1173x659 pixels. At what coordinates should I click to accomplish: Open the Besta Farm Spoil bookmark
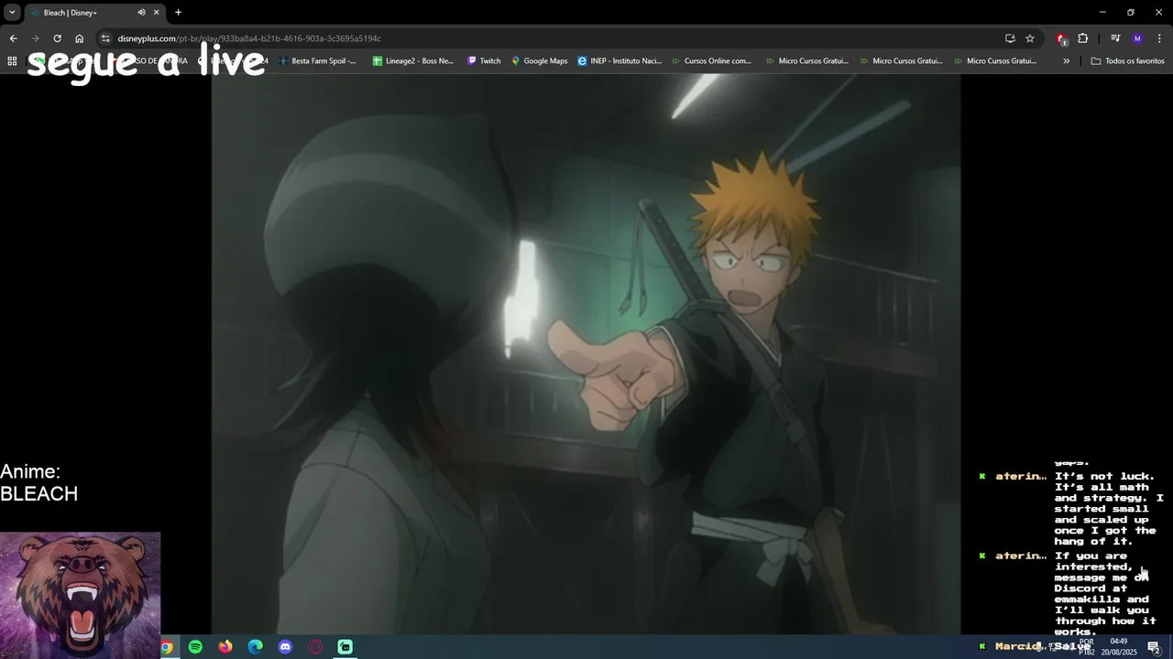[x=317, y=61]
